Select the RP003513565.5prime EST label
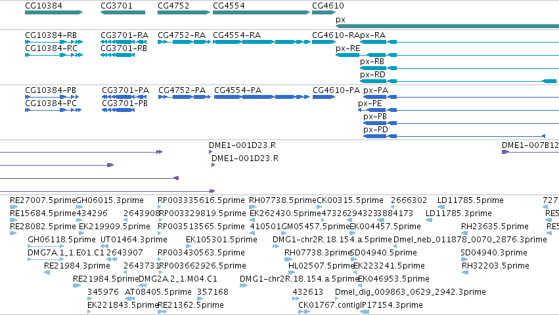559x315 pixels. pos(200,227)
